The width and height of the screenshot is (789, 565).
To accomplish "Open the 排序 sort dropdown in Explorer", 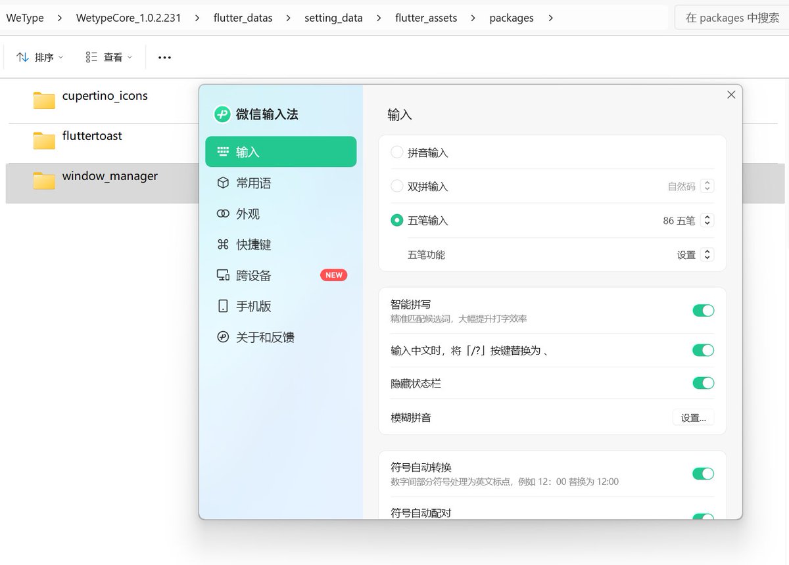I will point(40,57).
